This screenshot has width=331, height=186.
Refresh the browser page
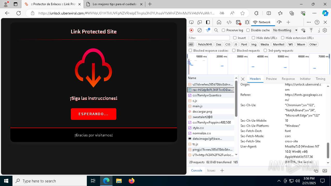coord(19,13)
